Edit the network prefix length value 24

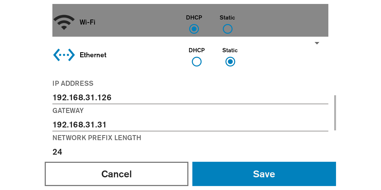tap(190, 152)
